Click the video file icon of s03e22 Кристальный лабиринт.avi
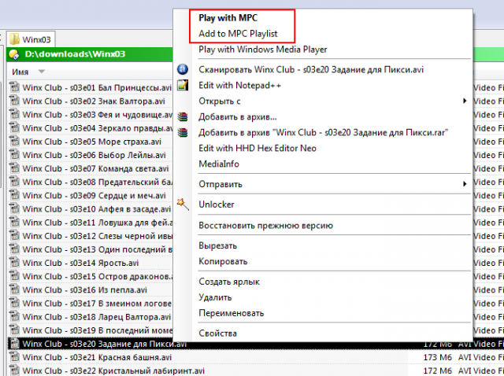The image size is (504, 376). click(14, 370)
